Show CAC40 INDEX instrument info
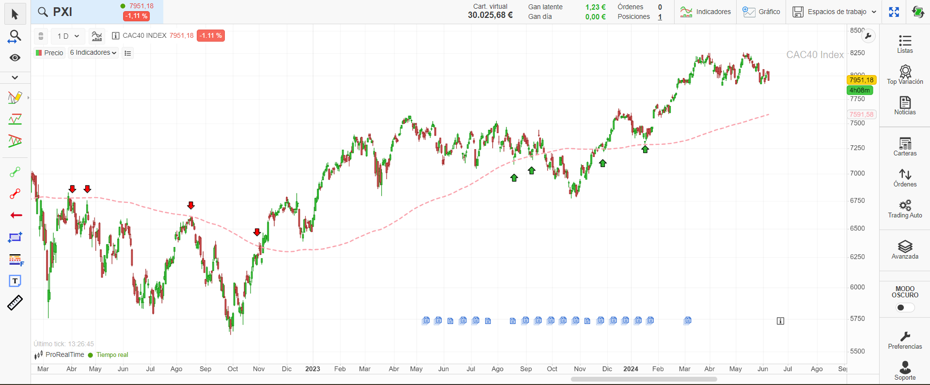Image resolution: width=930 pixels, height=385 pixels. click(115, 35)
